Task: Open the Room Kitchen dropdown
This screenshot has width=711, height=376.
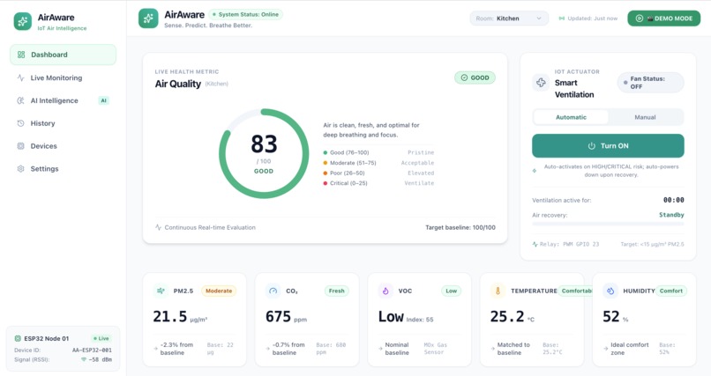Action: [509, 18]
